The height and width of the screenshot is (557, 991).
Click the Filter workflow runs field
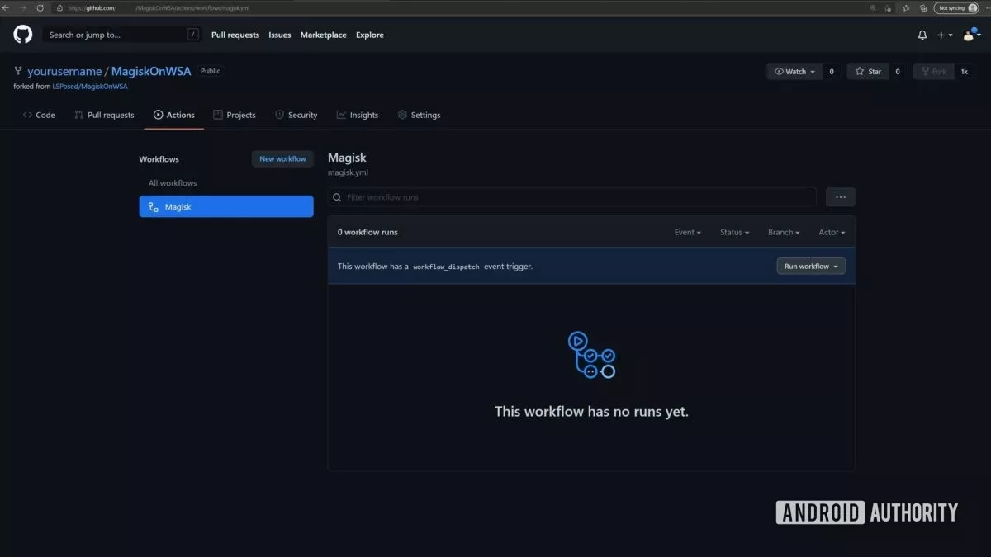(x=571, y=197)
